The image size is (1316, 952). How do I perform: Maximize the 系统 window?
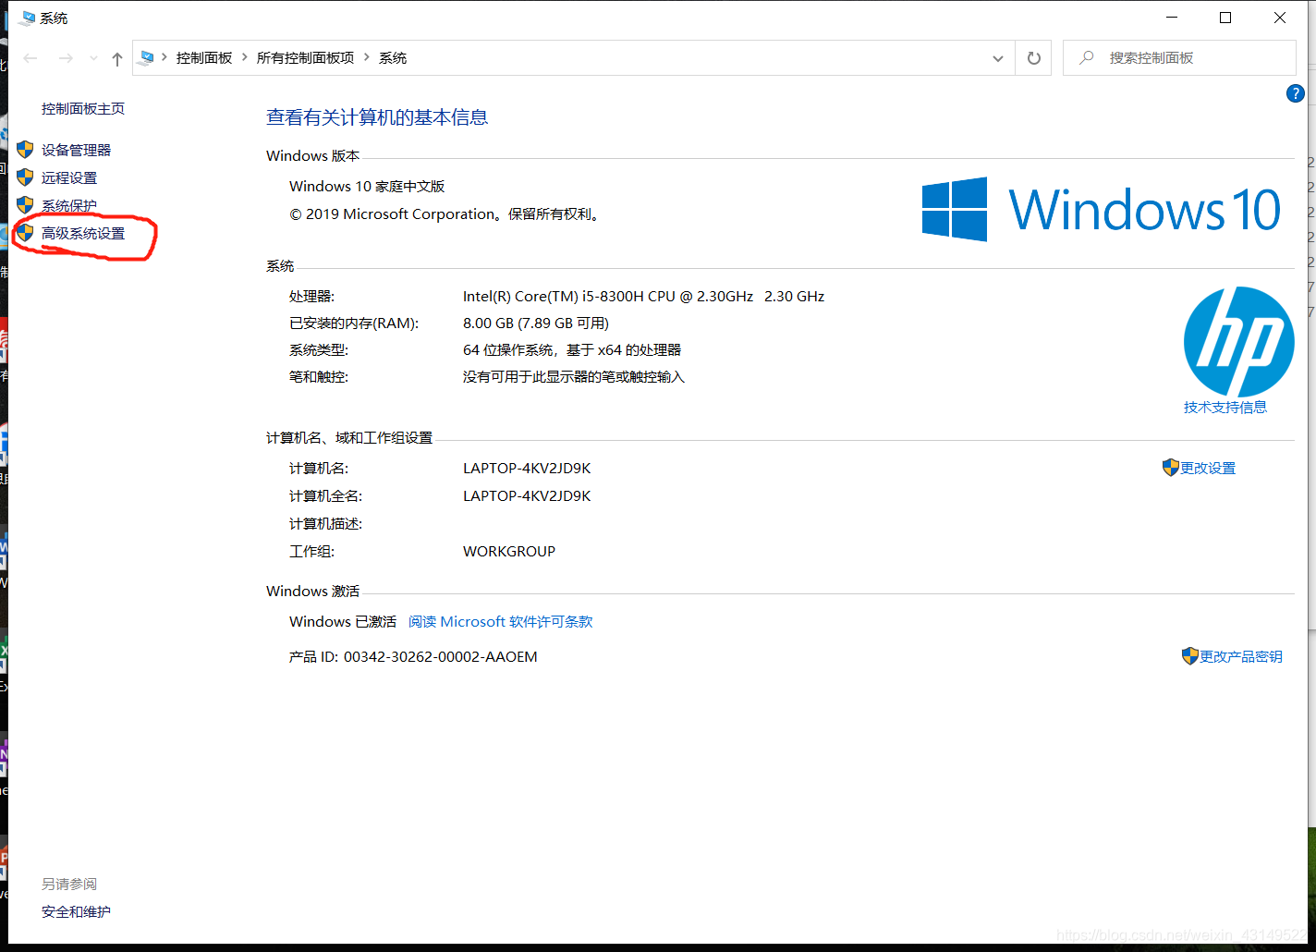[1225, 18]
